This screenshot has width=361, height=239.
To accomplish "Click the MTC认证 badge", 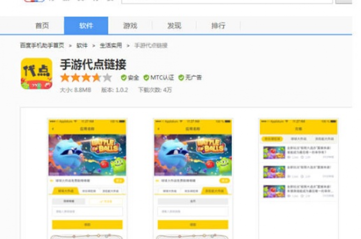I will pos(158,78).
